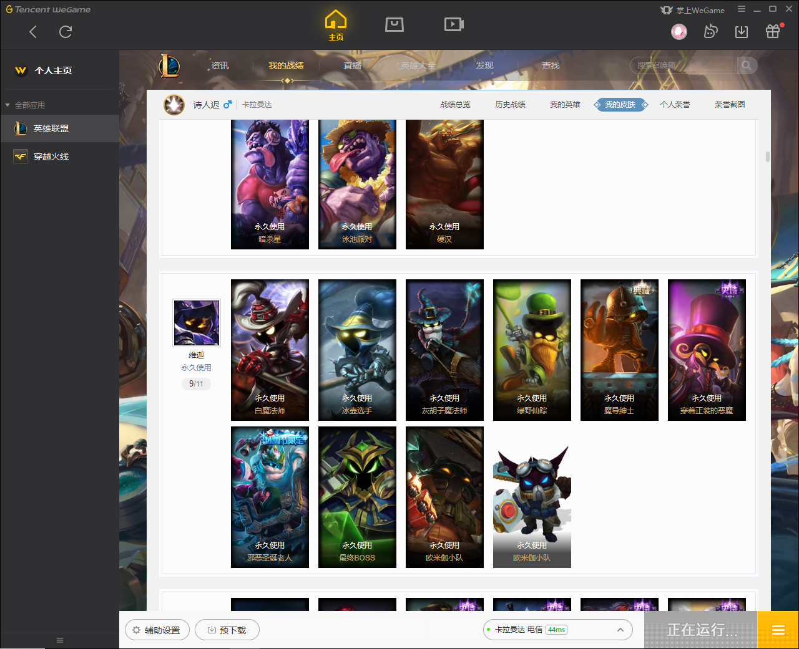This screenshot has height=649, width=799.
Task: Select the 冰壶选手 skin card
Action: pyautogui.click(x=357, y=350)
